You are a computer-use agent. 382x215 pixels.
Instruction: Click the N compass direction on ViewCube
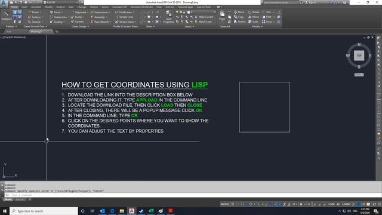pos(359,44)
